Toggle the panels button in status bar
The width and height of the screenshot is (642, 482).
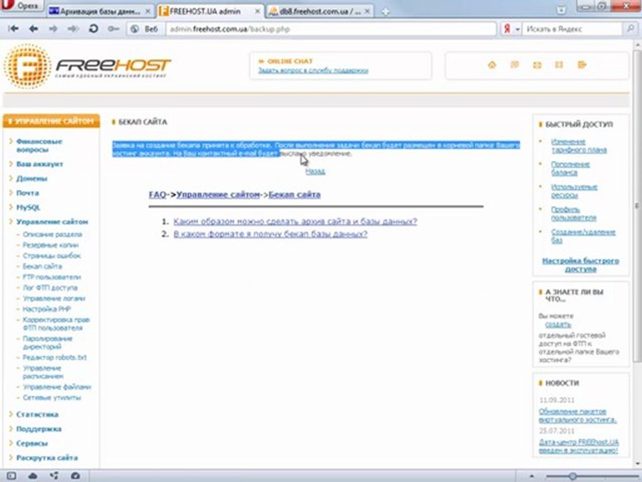(x=11, y=476)
